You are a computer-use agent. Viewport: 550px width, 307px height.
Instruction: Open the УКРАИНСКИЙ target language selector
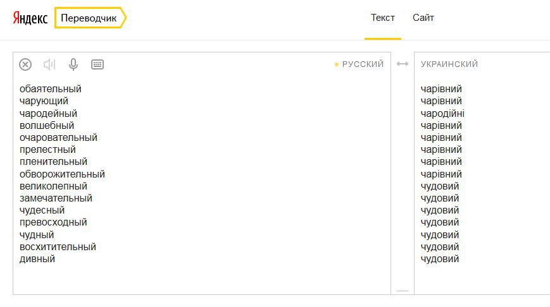tap(449, 64)
